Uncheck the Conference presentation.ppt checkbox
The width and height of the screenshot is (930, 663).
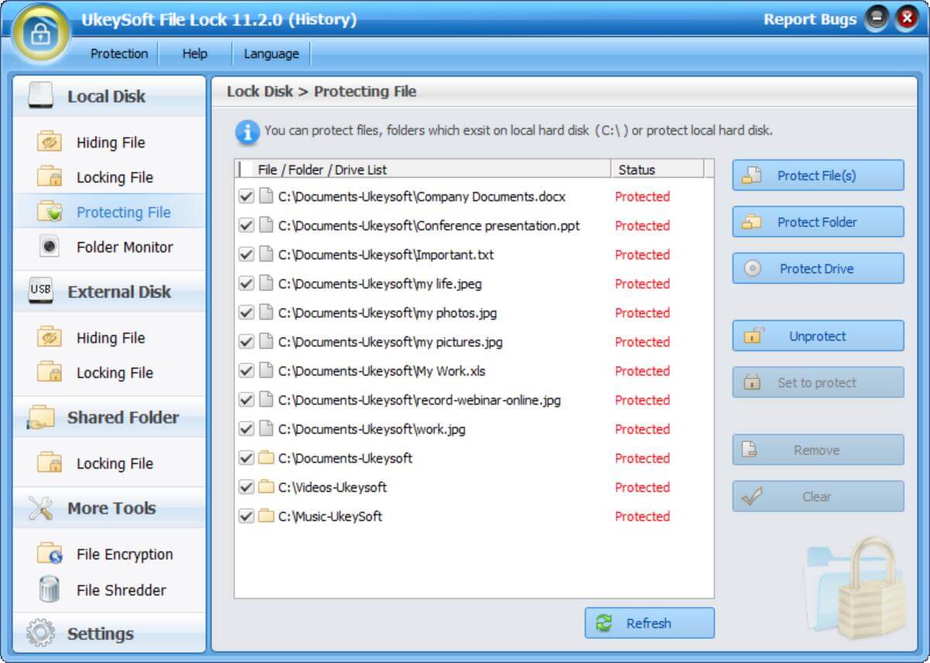pos(246,226)
